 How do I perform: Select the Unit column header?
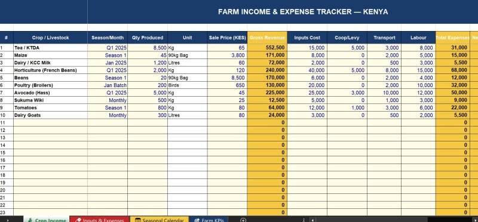[188, 38]
